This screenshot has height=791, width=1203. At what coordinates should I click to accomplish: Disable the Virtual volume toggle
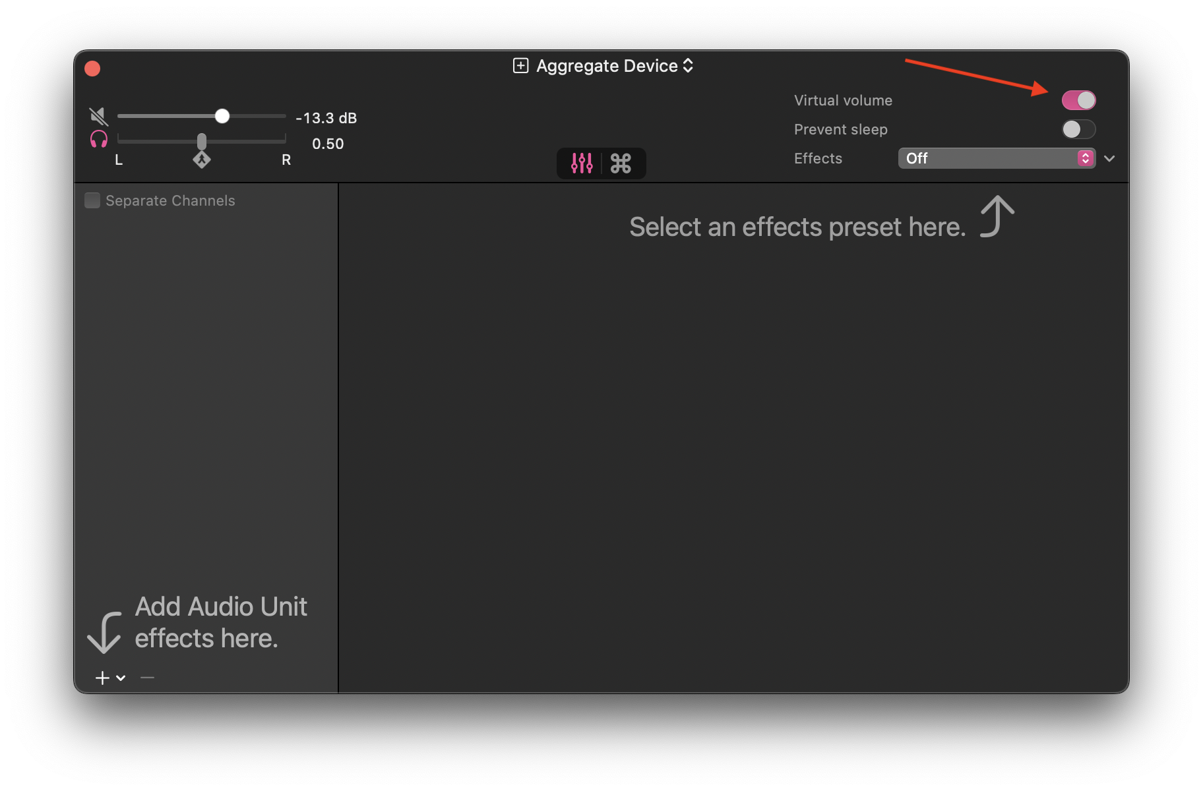(1078, 100)
